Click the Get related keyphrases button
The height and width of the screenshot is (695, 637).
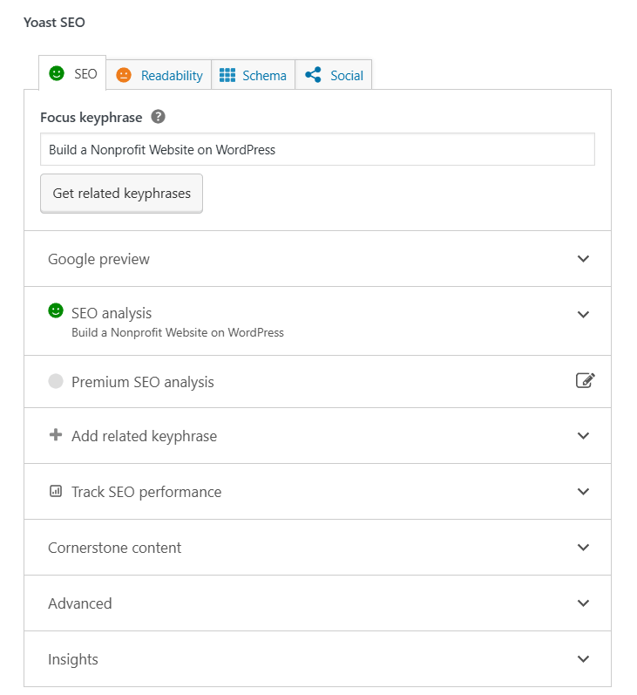121,194
